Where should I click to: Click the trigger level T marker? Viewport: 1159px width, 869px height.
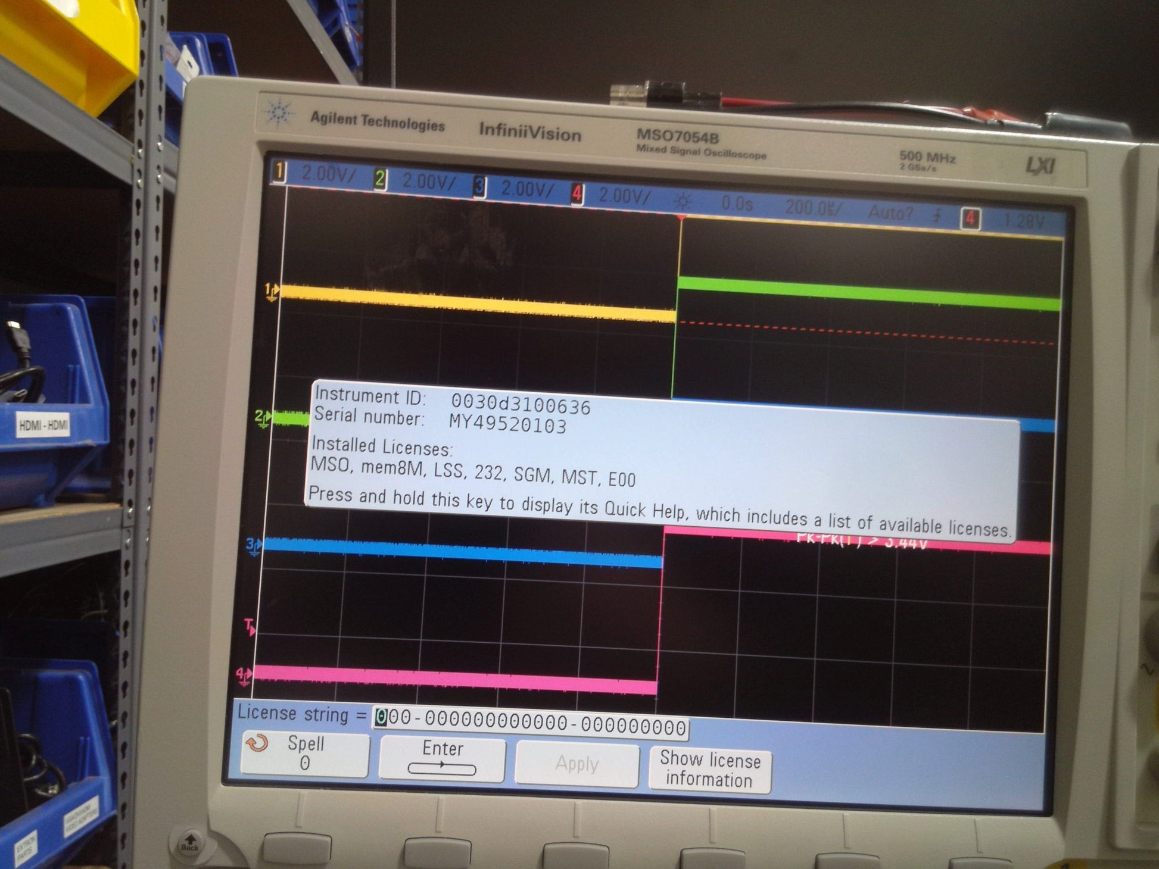point(250,627)
